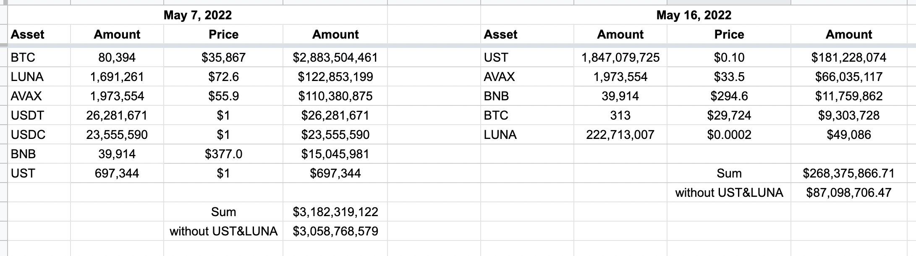Click the May 16, 2022 header cell

(x=694, y=15)
